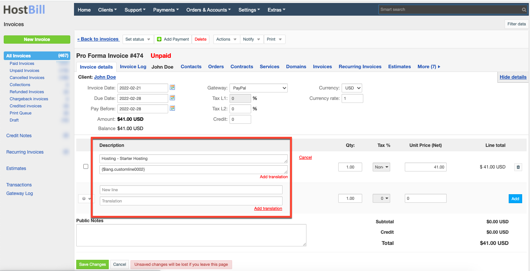Viewport: 530px width, 271px height.
Task: Open the Currency USD dropdown
Action: click(x=352, y=88)
